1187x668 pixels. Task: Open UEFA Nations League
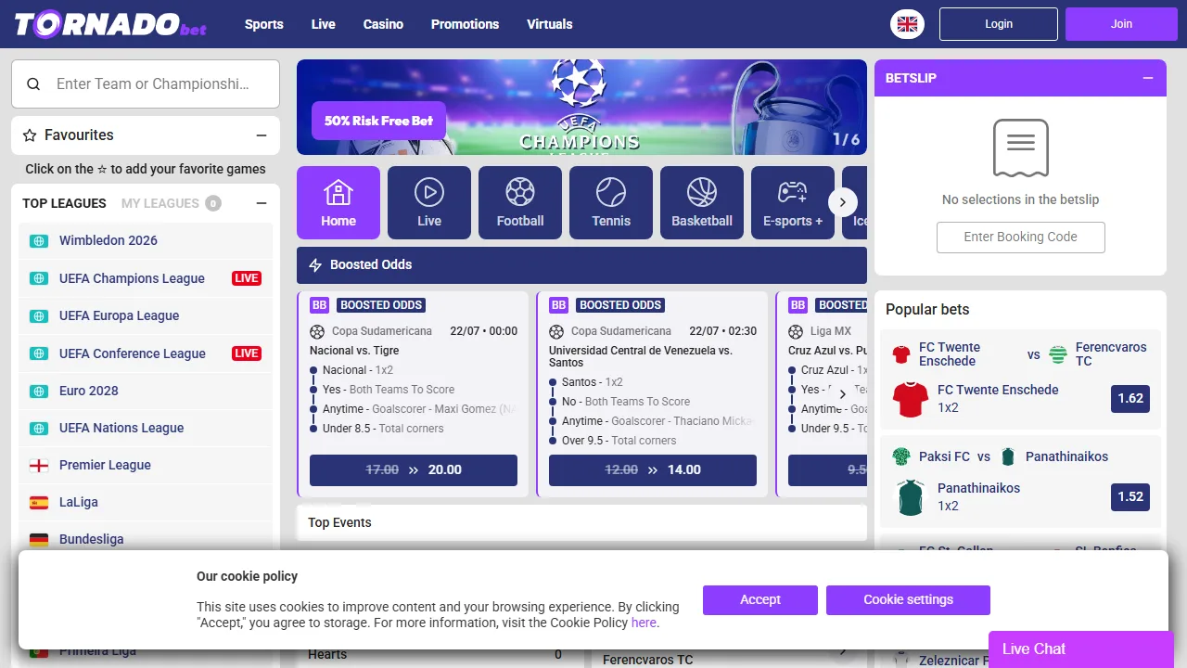[146, 428]
